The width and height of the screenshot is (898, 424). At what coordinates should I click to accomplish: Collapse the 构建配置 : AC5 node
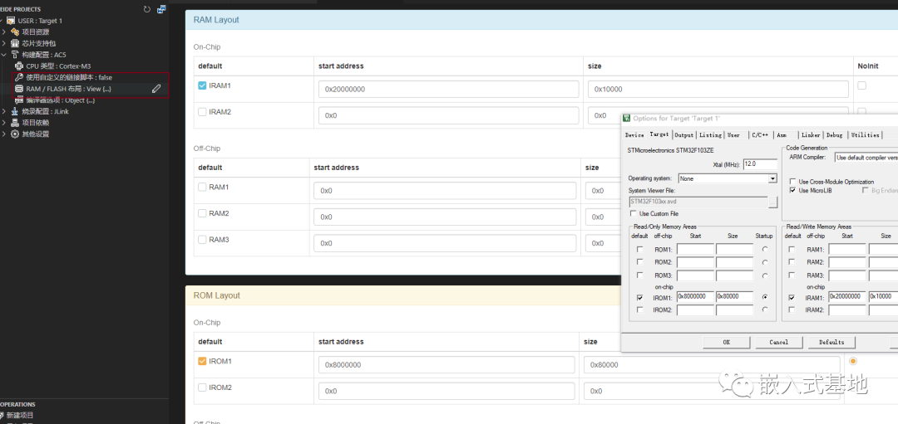(4, 55)
